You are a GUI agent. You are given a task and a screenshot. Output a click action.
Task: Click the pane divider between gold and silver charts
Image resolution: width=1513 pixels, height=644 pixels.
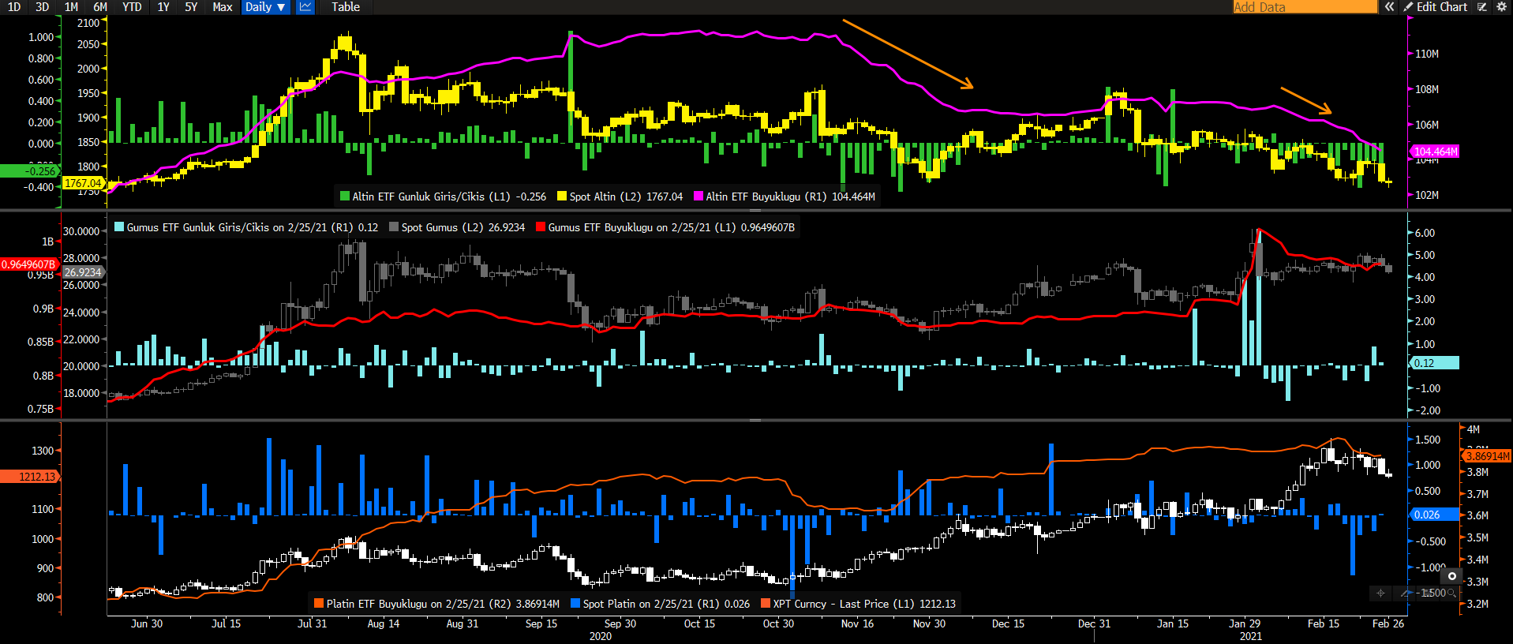(x=756, y=210)
